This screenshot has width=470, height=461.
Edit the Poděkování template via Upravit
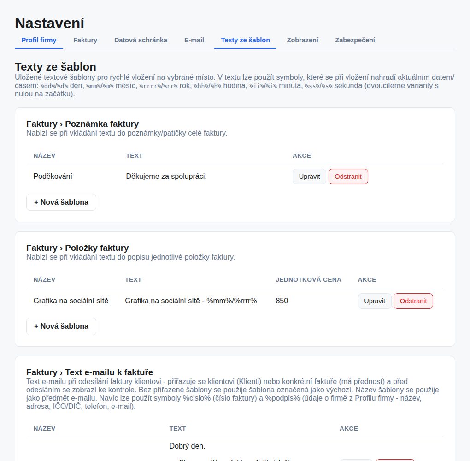(x=309, y=177)
